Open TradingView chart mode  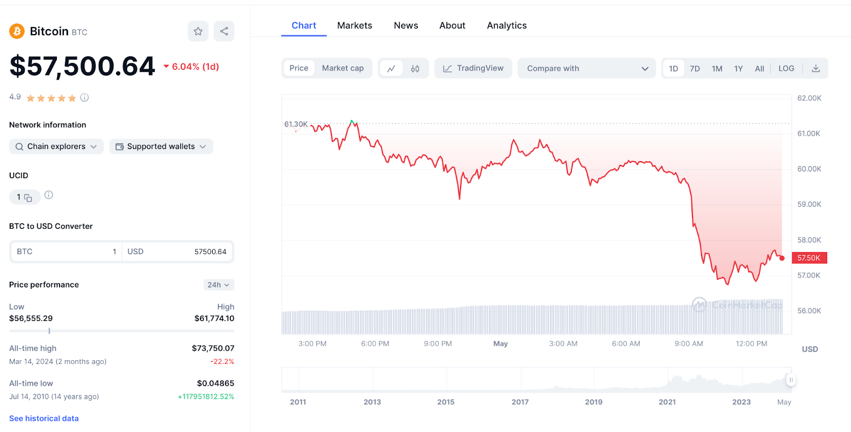pos(473,68)
